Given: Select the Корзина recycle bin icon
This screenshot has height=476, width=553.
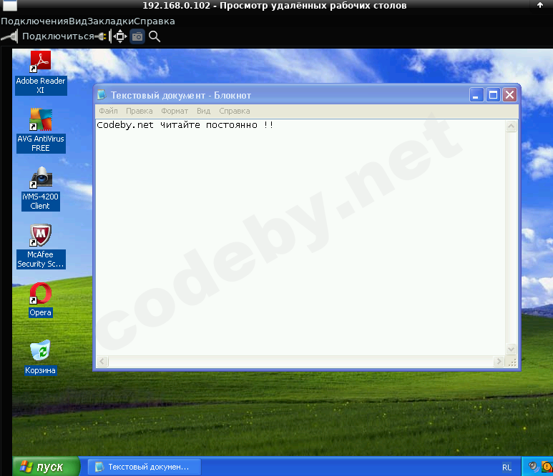Looking at the screenshot, I should coord(40,357).
